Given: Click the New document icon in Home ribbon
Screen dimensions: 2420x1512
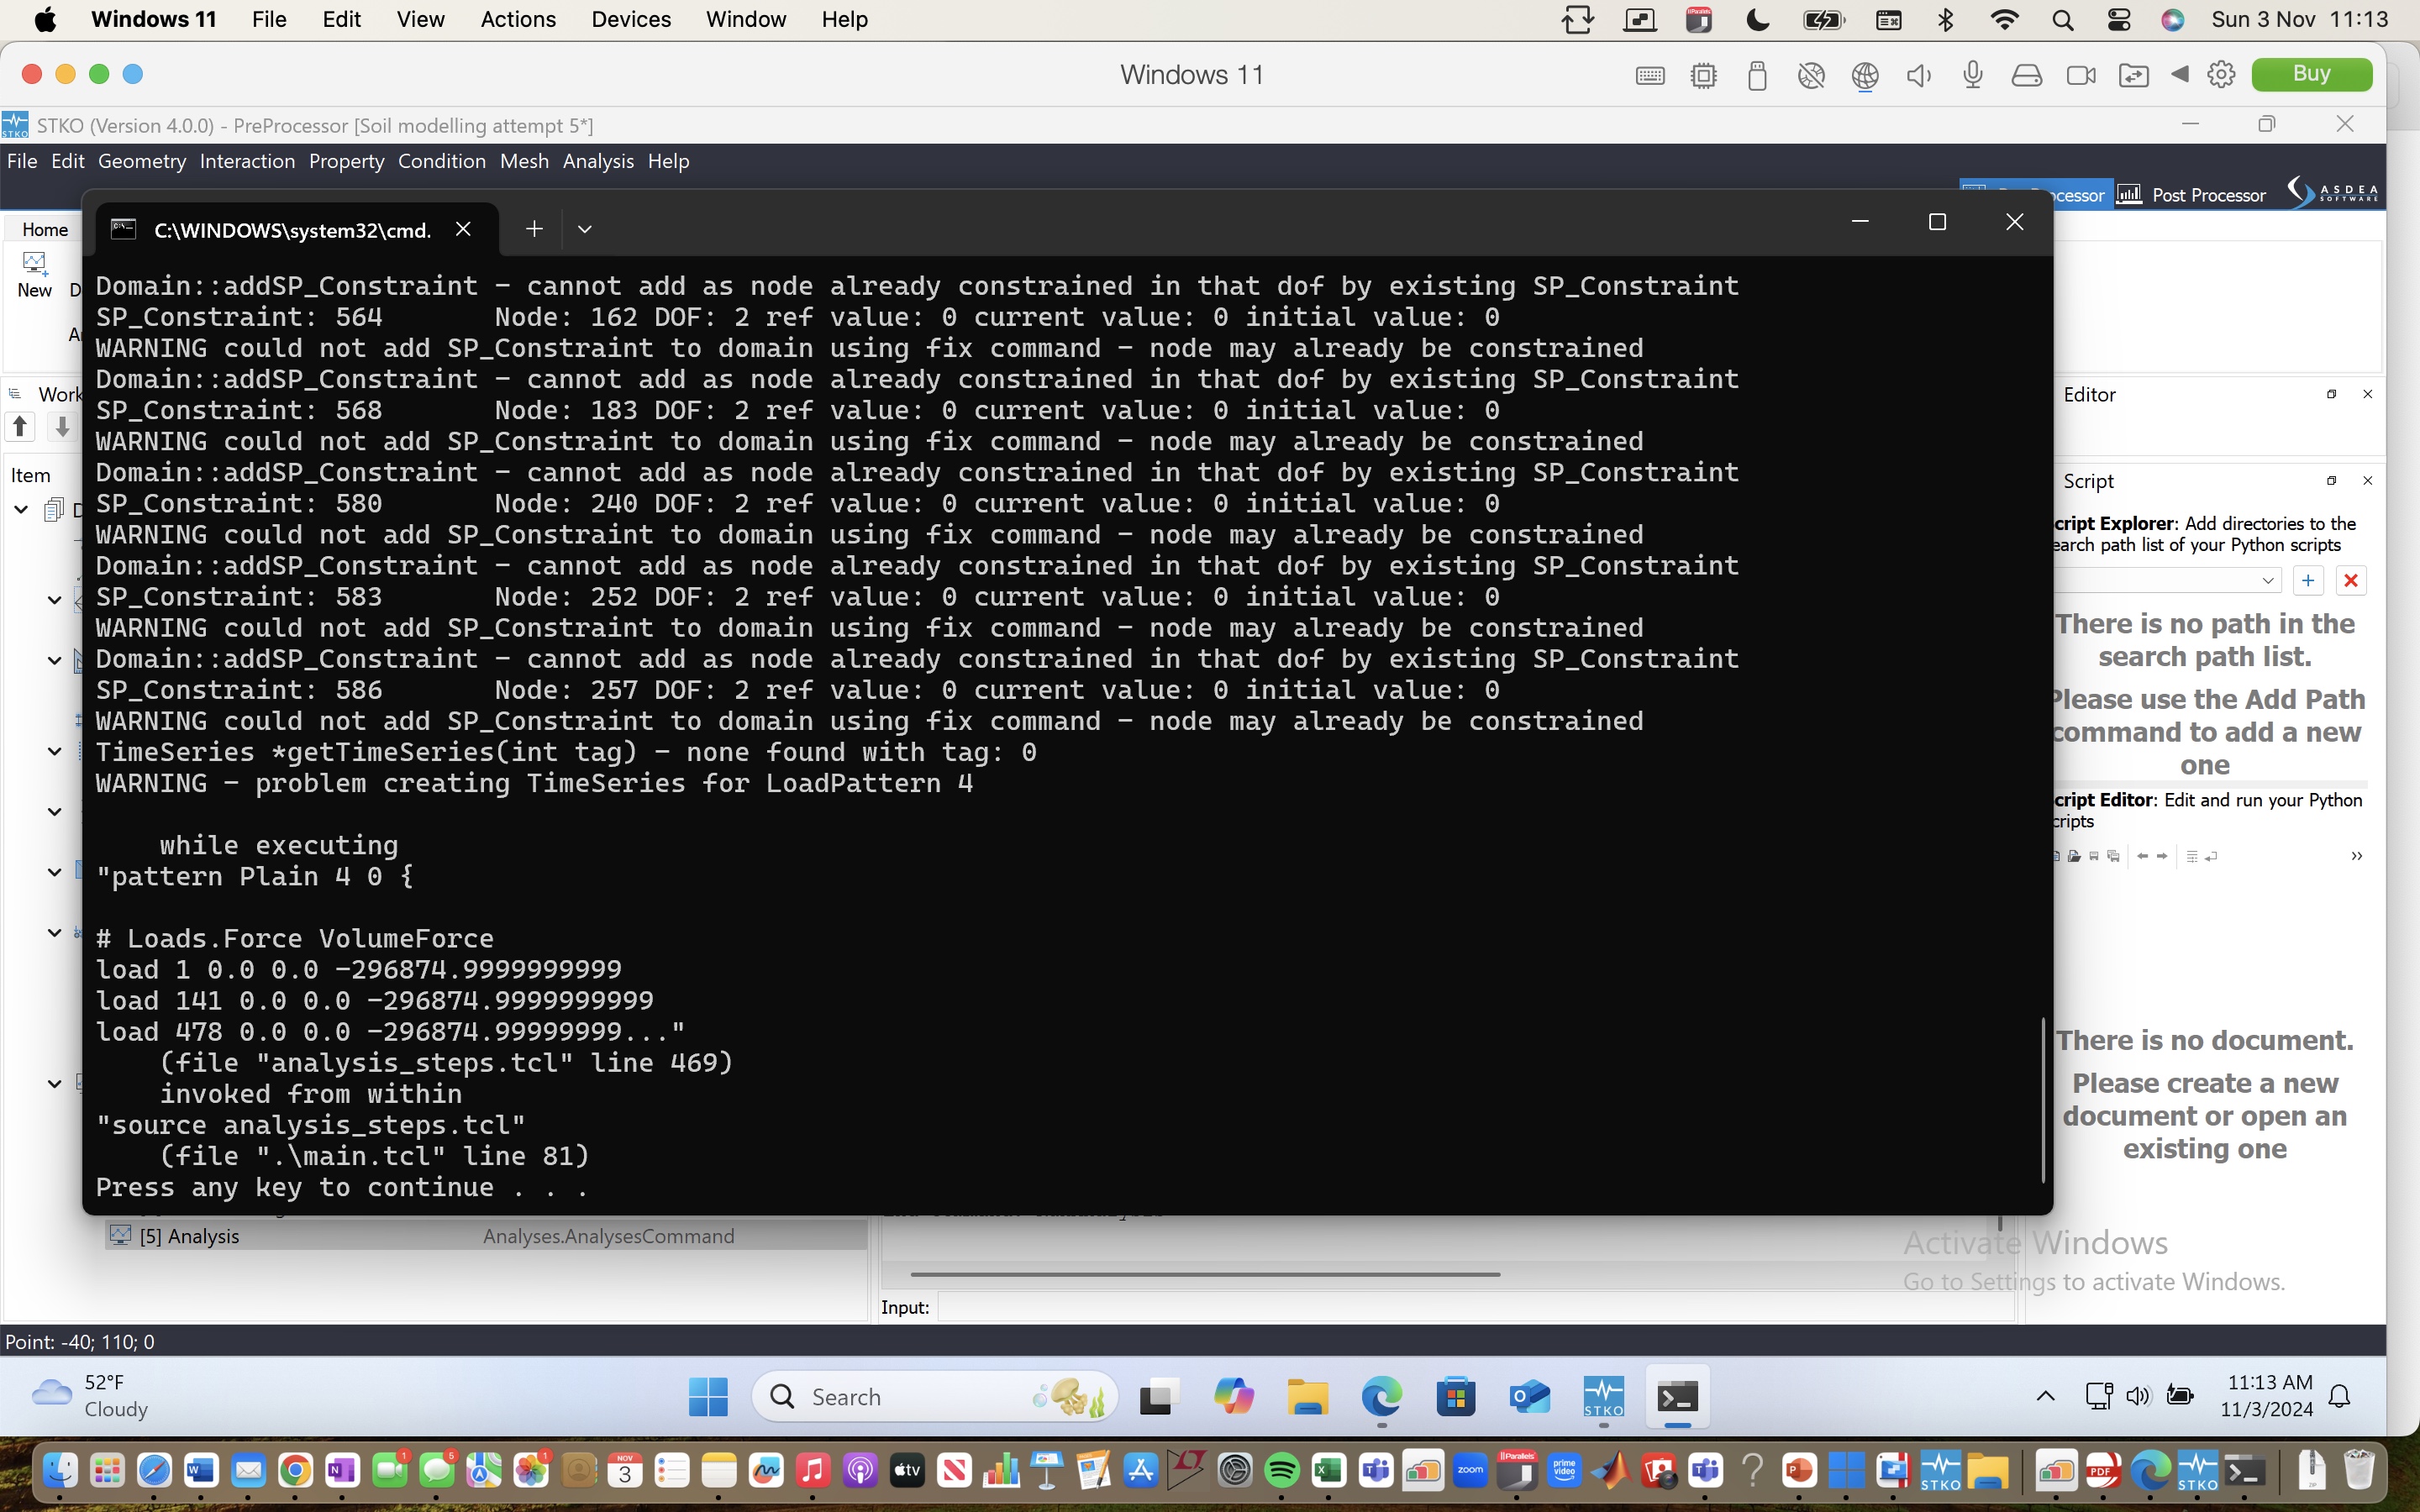Looking at the screenshot, I should pos(35,274).
